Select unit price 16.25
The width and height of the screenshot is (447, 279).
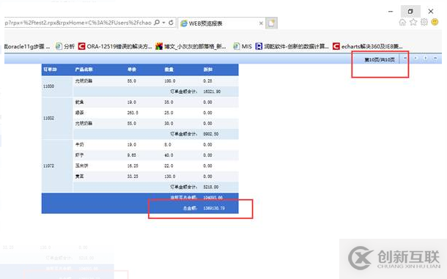[133, 165]
